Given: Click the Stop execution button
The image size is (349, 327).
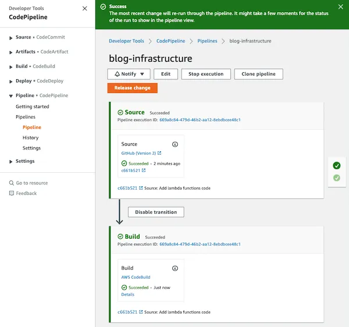Looking at the screenshot, I should [x=206, y=74].
